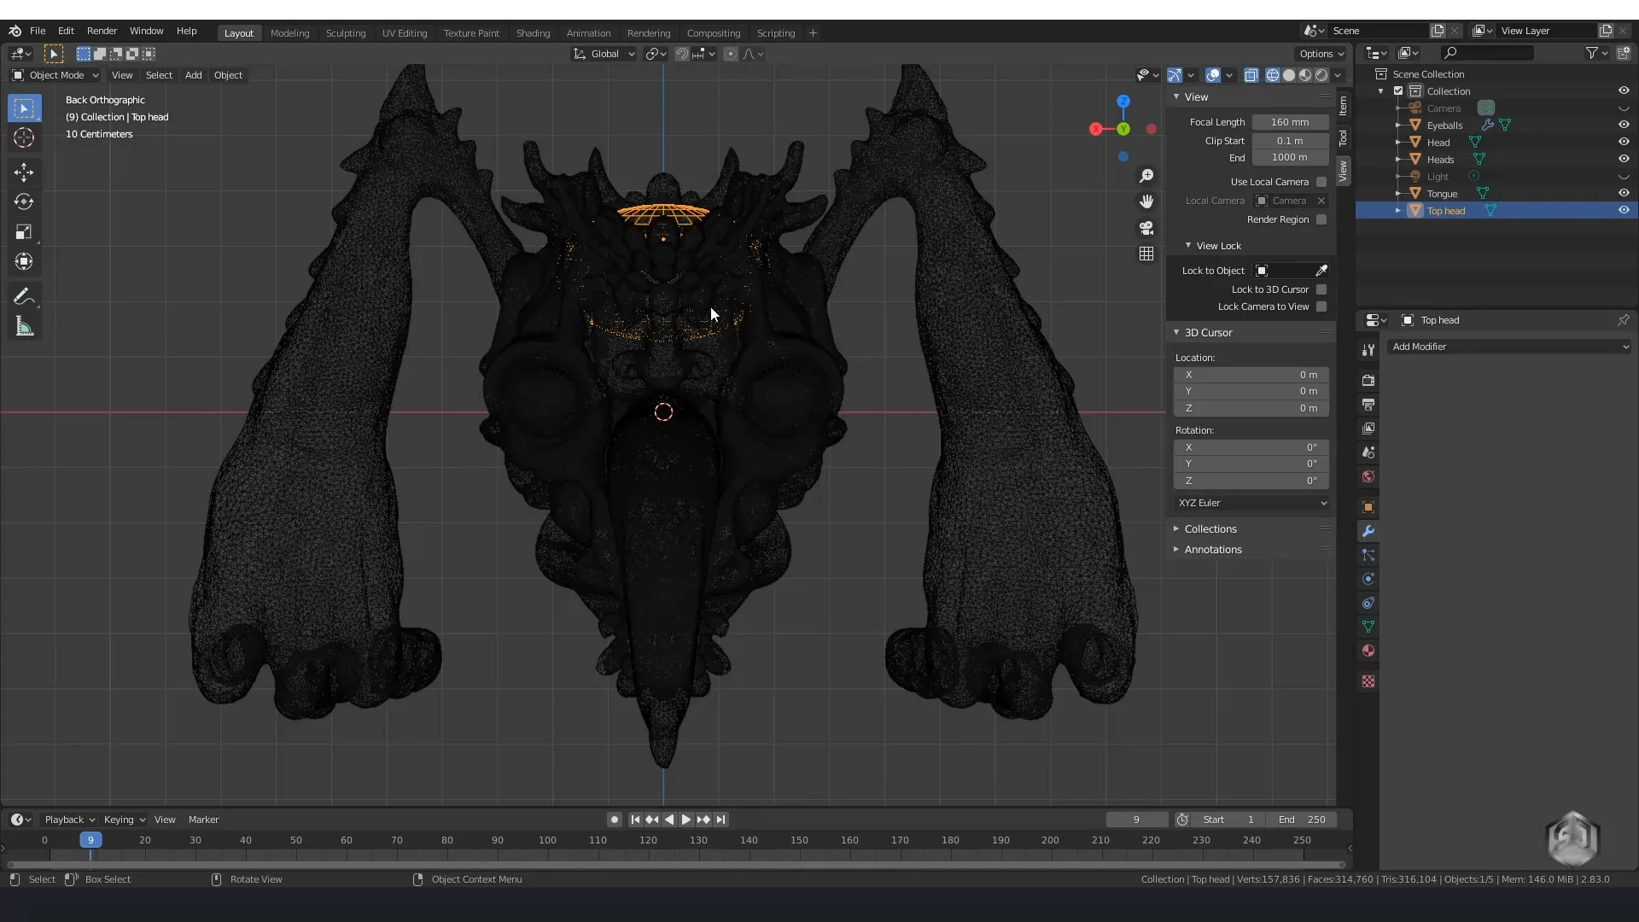Select the Move tool in toolbar

pyautogui.click(x=25, y=169)
